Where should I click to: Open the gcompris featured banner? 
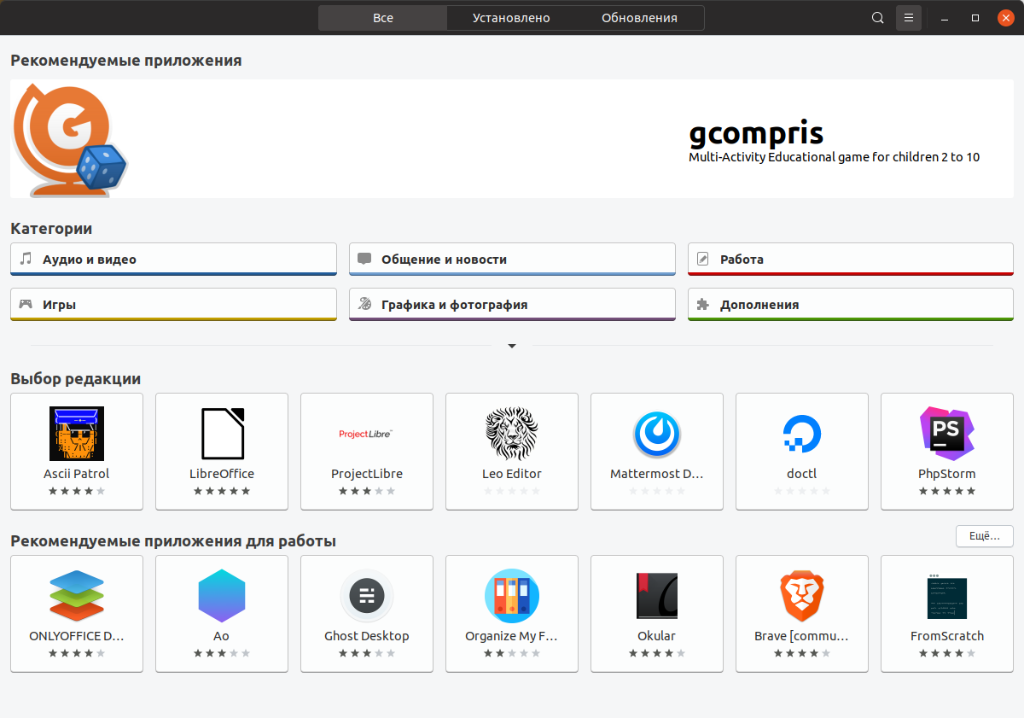point(512,139)
